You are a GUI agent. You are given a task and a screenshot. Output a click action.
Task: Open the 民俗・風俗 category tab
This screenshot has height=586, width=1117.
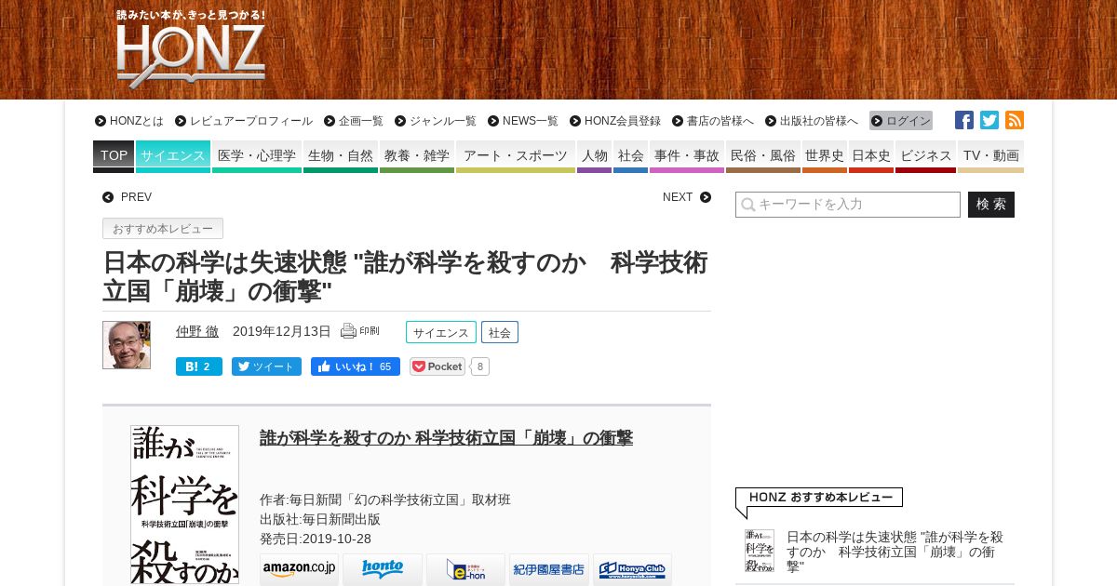click(763, 156)
